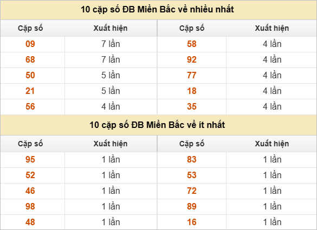Select the orange number 92
317x230 pixels.
pyautogui.click(x=192, y=59)
